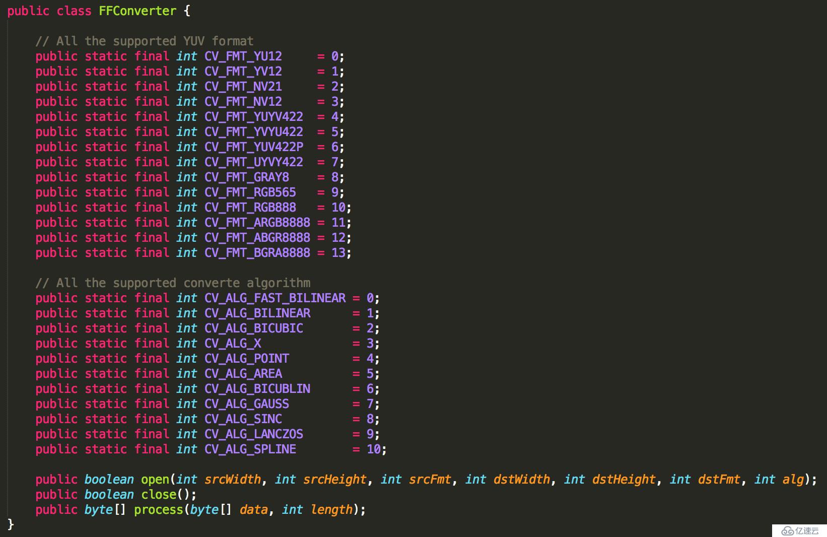
Task: Click the data parameter in process
Action: pyautogui.click(x=254, y=509)
